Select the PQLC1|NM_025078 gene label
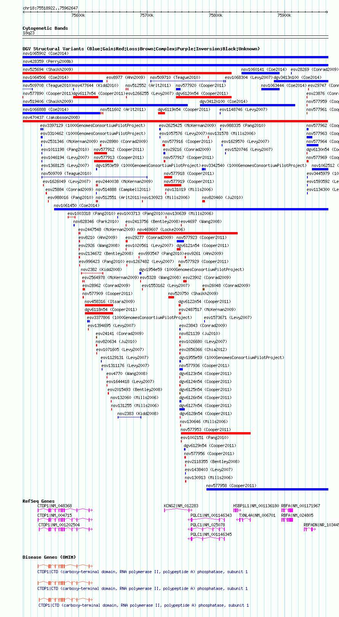 [208, 525]
